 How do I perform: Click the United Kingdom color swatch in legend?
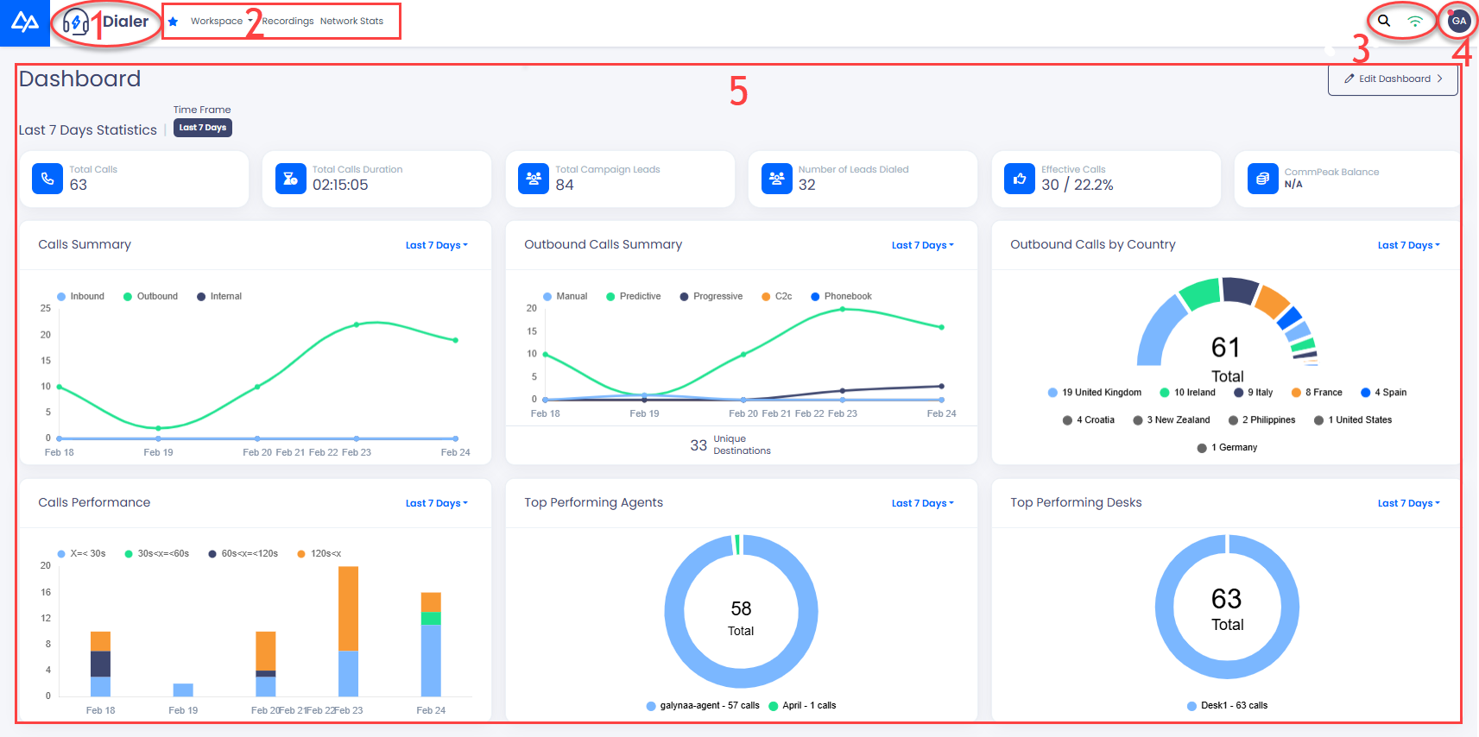click(x=1052, y=393)
